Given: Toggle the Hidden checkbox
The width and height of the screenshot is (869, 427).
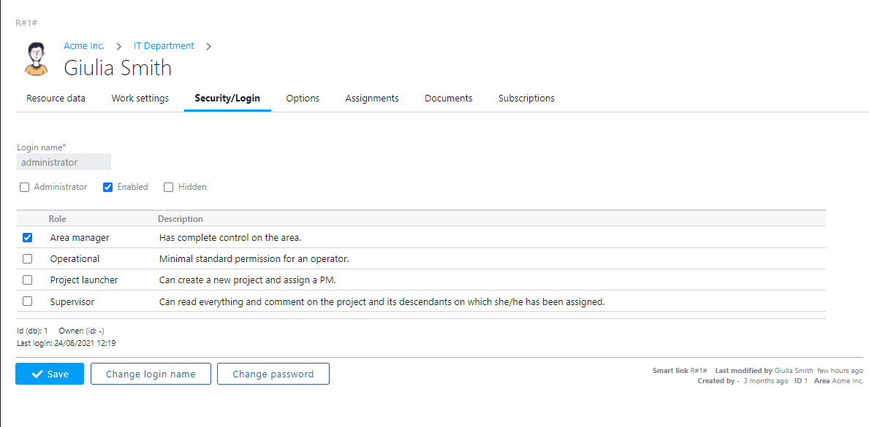Looking at the screenshot, I should click(169, 188).
